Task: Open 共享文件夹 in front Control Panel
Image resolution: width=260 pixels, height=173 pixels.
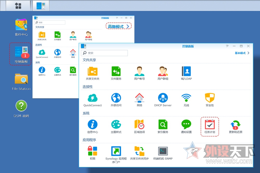Action: click(93, 73)
